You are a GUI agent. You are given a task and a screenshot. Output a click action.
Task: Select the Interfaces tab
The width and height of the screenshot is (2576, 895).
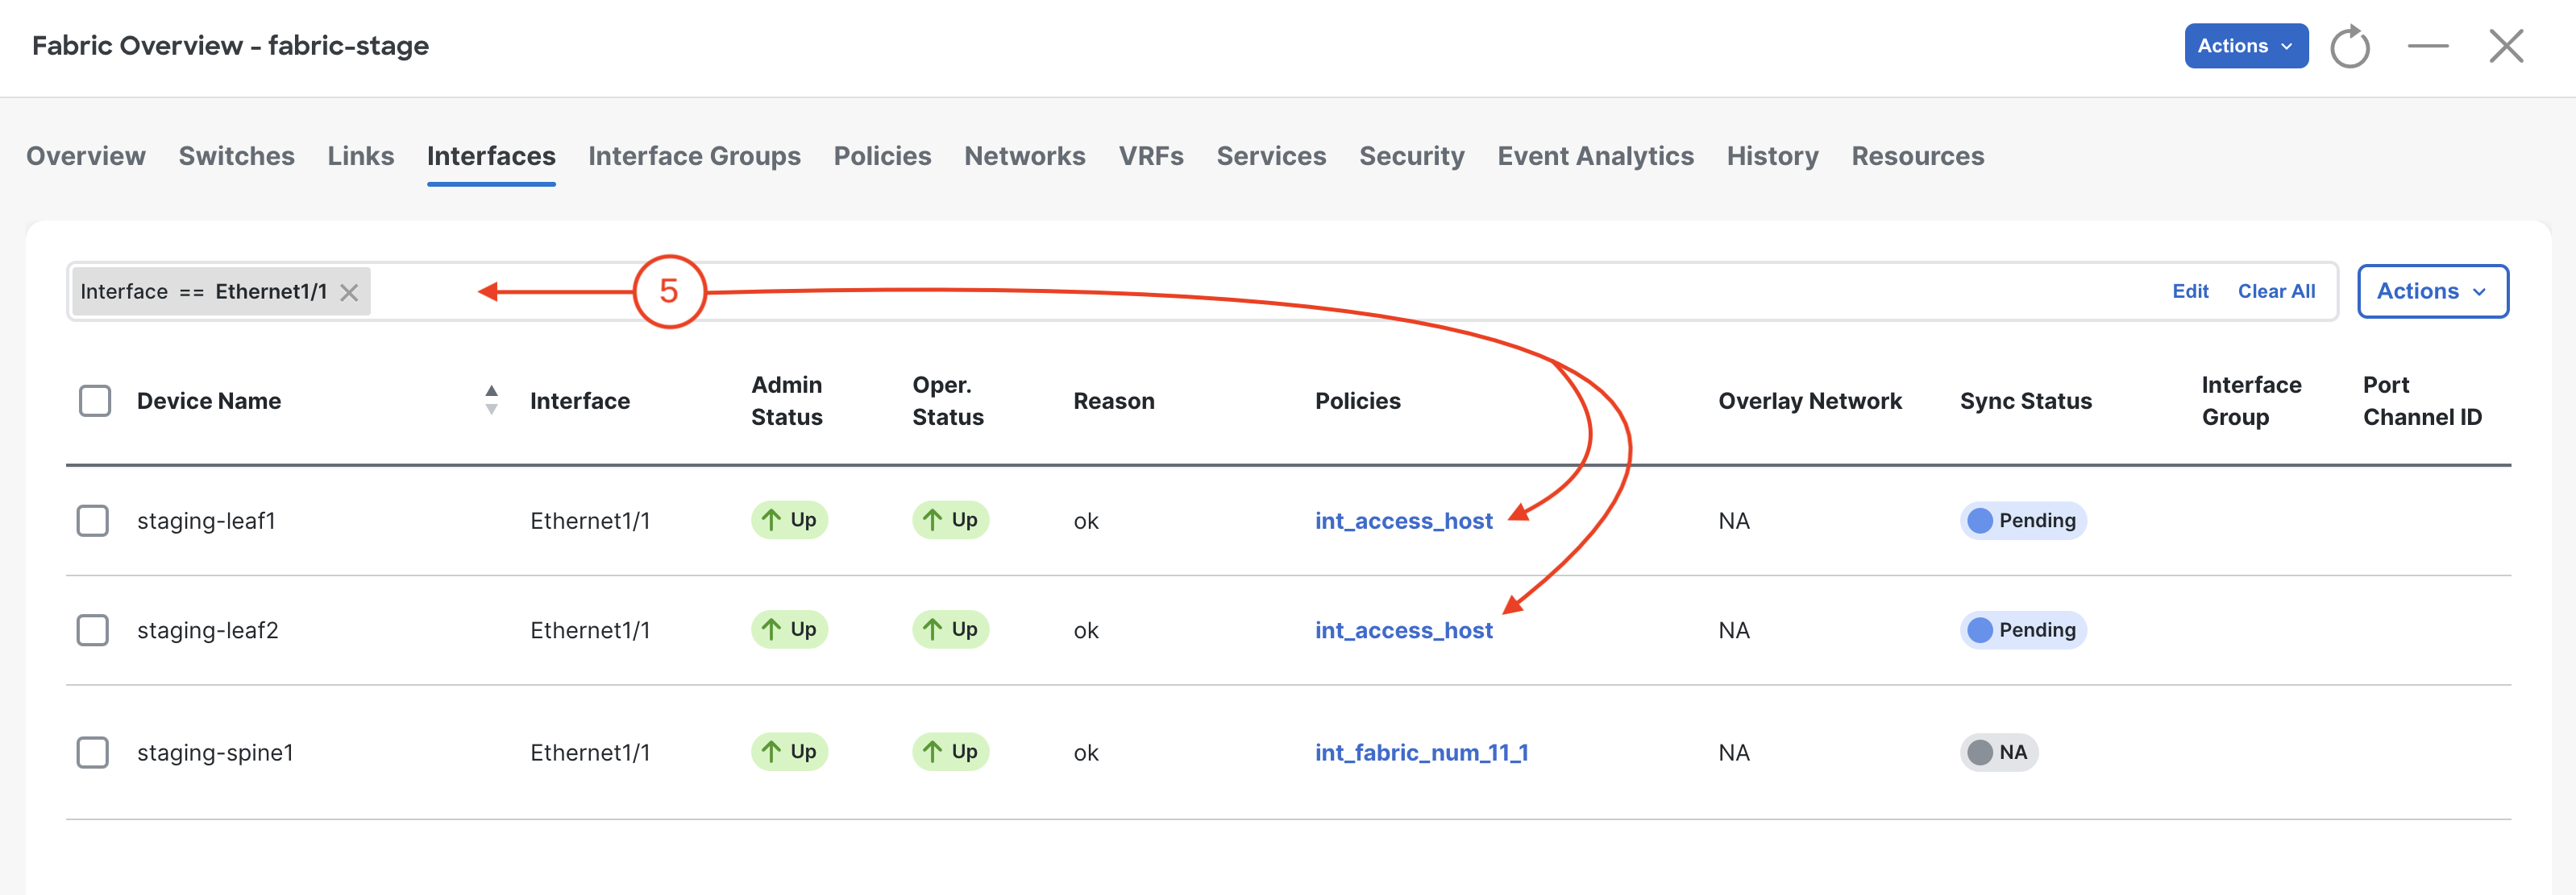coord(491,156)
